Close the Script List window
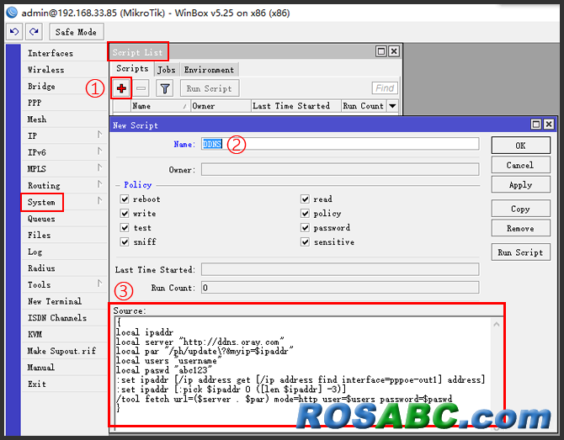 tap(394, 51)
